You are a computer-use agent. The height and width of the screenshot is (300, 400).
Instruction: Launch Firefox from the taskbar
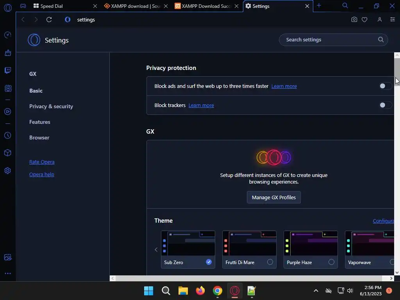tap(200, 291)
